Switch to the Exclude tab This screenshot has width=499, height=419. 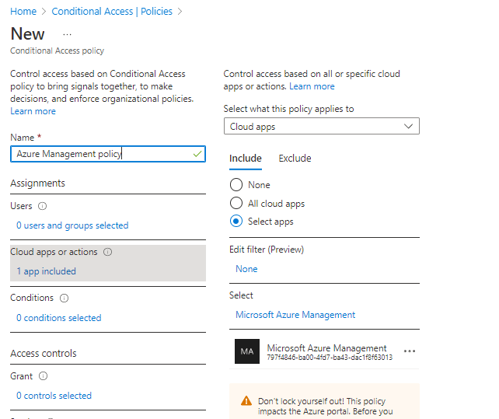click(295, 159)
